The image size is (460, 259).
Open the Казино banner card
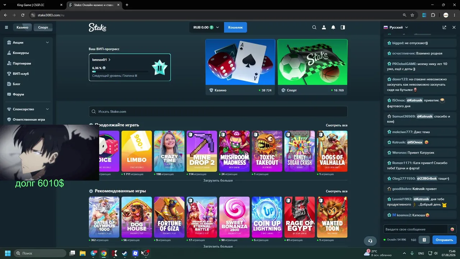tap(240, 67)
